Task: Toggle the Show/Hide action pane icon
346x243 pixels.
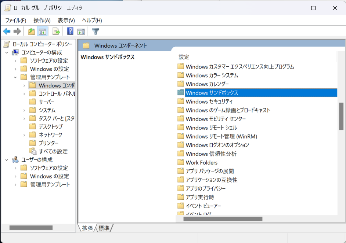Action: click(81, 31)
